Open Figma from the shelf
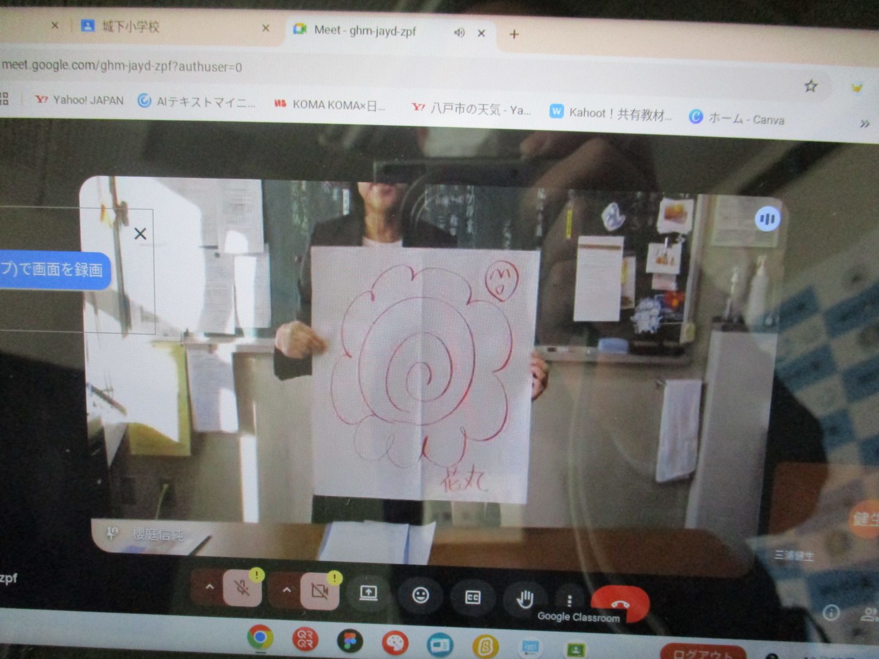The height and width of the screenshot is (659, 879). pyautogui.click(x=350, y=641)
